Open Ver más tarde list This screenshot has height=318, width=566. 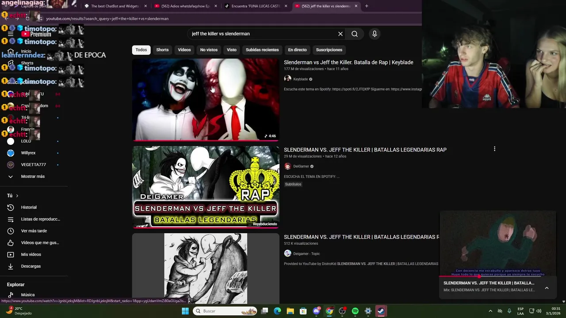pos(34,231)
